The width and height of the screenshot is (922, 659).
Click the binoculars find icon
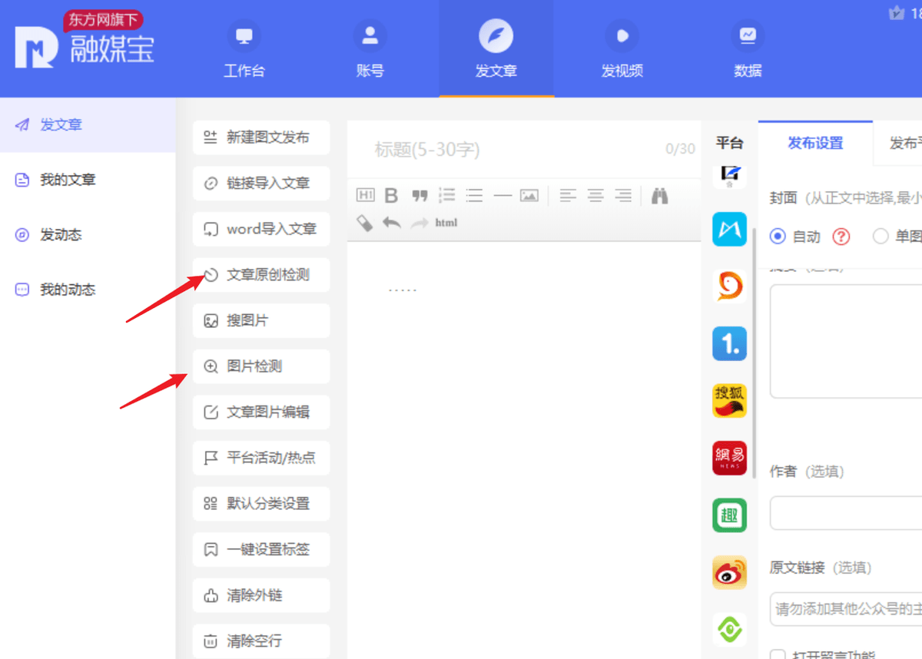click(659, 196)
